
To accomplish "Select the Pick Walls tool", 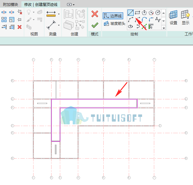I will [x=151, y=26].
